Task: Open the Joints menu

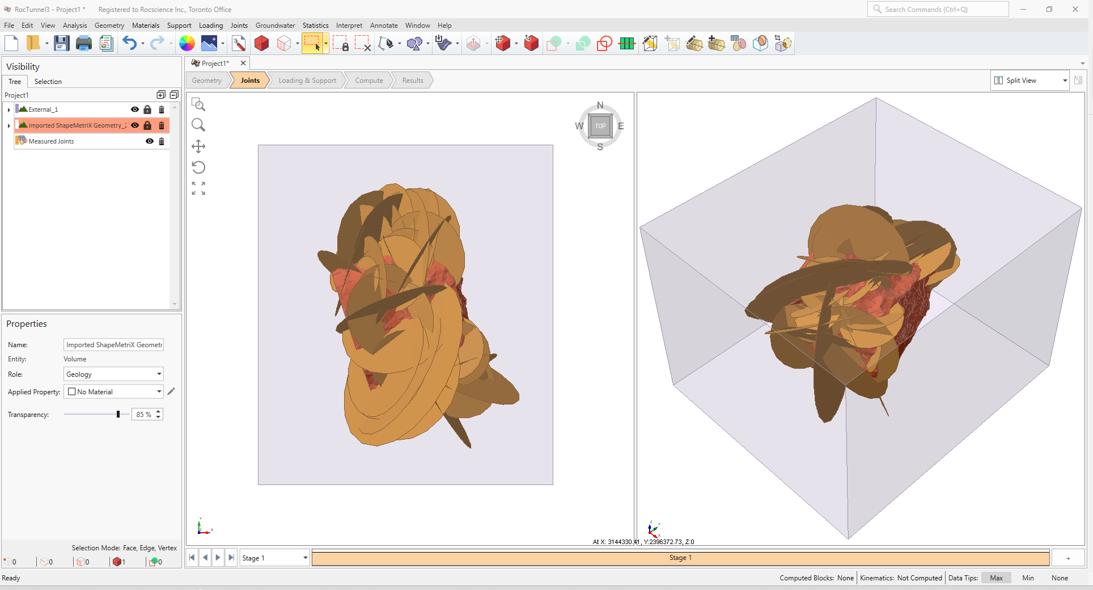Action: click(239, 26)
